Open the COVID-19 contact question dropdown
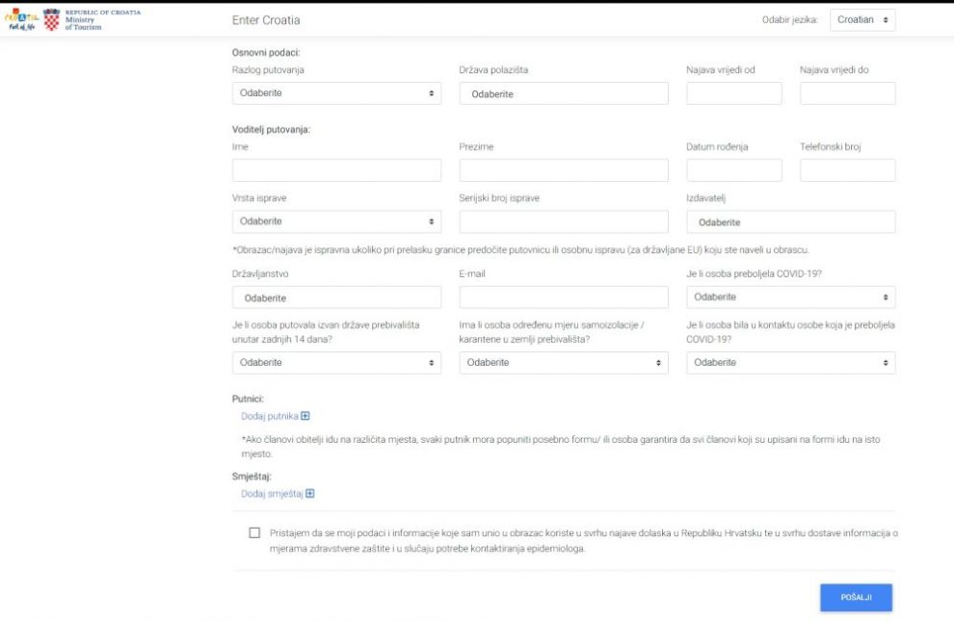The width and height of the screenshot is (954, 621). (790, 363)
